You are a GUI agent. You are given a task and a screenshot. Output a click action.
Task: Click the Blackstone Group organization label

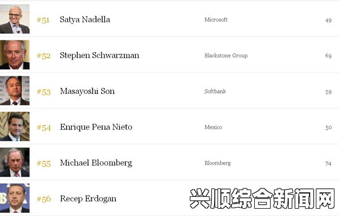pos(226,56)
